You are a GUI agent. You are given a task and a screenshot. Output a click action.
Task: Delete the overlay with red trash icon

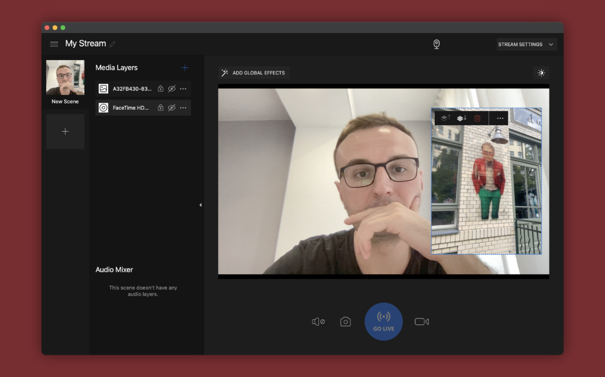click(x=477, y=118)
